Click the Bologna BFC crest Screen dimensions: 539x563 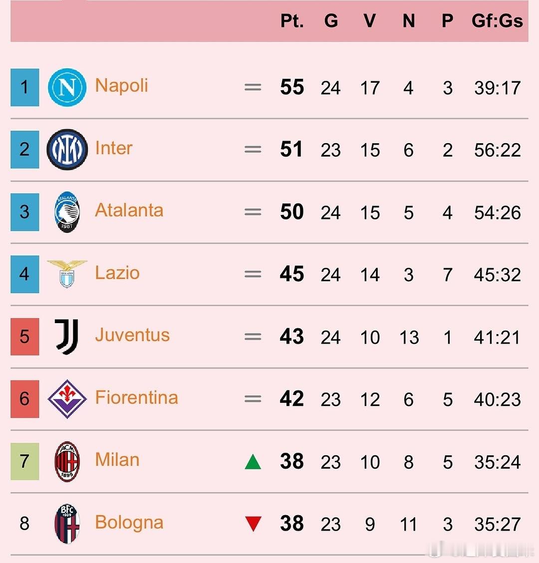pos(67,524)
